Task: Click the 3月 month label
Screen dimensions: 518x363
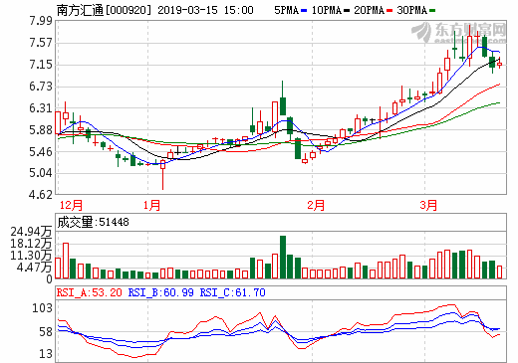Action: pos(428,205)
